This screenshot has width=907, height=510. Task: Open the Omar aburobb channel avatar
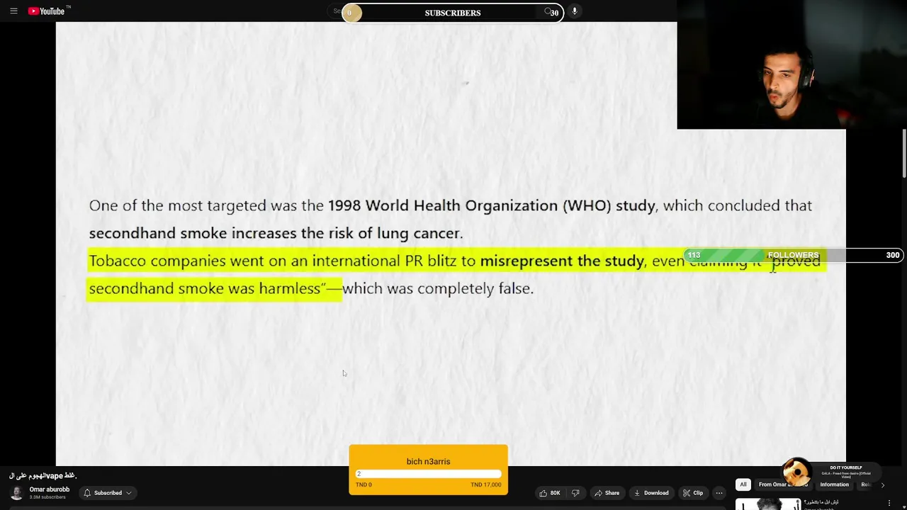16,493
